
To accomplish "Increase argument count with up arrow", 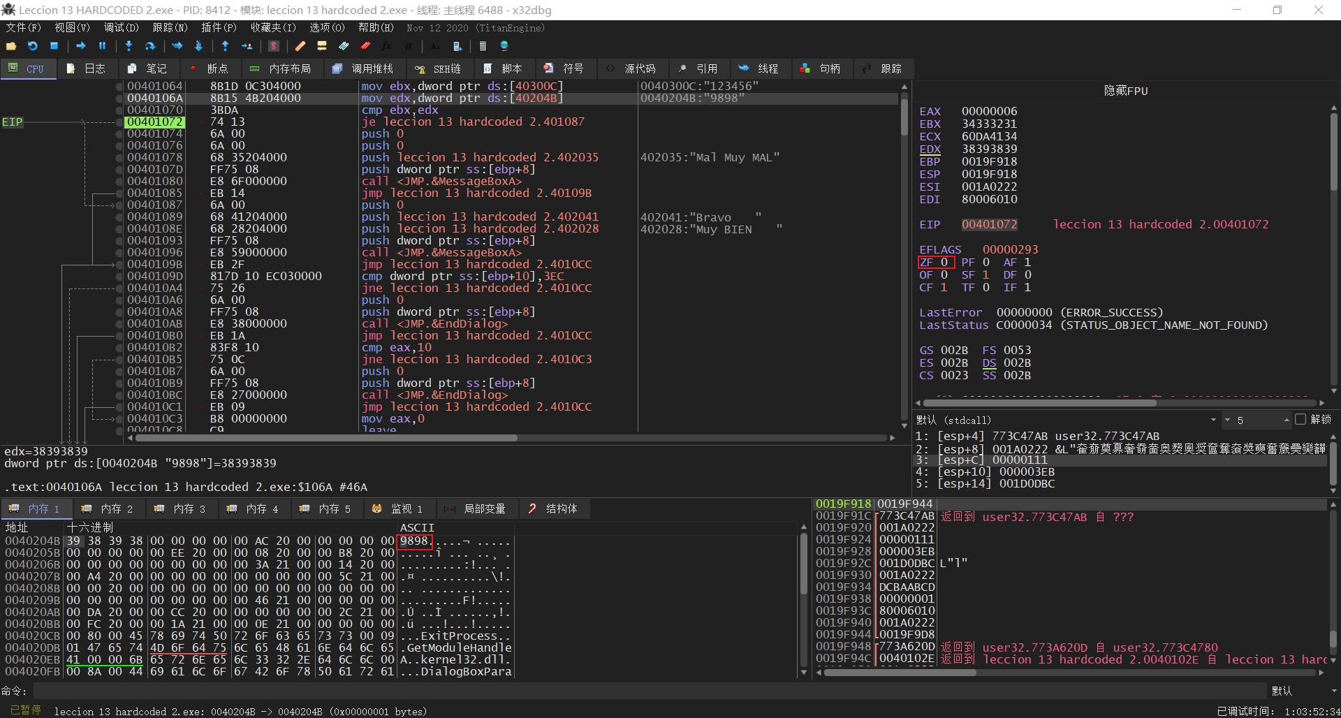I will 1286,420.
